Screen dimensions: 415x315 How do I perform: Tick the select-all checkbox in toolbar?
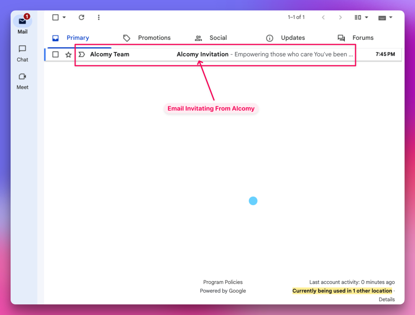tap(55, 17)
